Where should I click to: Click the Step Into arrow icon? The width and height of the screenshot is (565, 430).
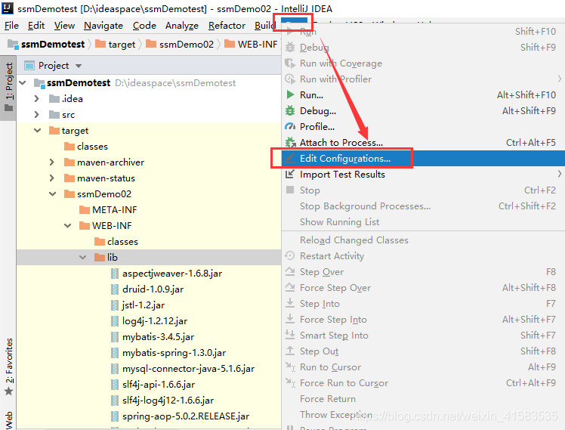[x=290, y=303]
